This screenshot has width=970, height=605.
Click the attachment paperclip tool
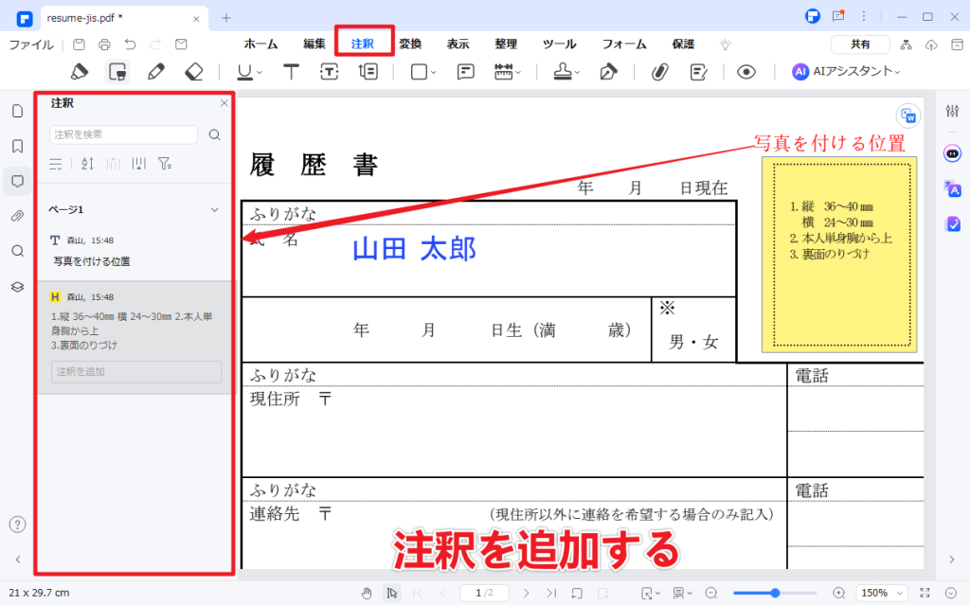(x=659, y=71)
